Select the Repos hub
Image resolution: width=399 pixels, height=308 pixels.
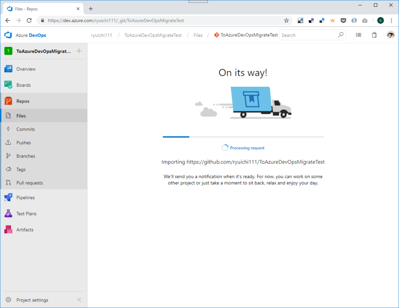pyautogui.click(x=44, y=101)
